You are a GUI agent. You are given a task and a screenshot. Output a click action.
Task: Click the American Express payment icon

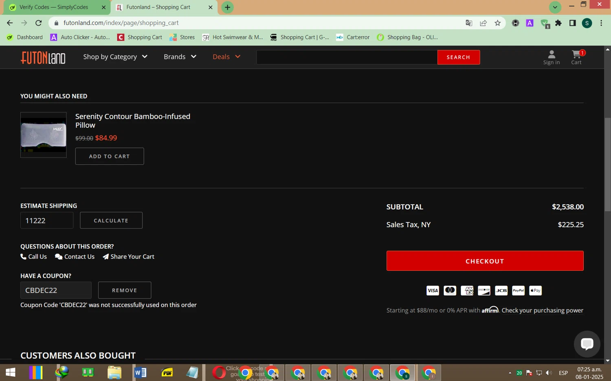(467, 290)
